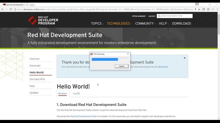Click Petra Sargent account link
The width and height of the screenshot is (220, 123).
139,16
